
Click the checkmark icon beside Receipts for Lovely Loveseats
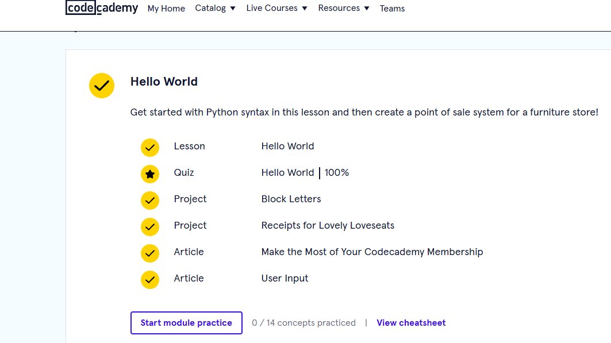click(x=150, y=227)
